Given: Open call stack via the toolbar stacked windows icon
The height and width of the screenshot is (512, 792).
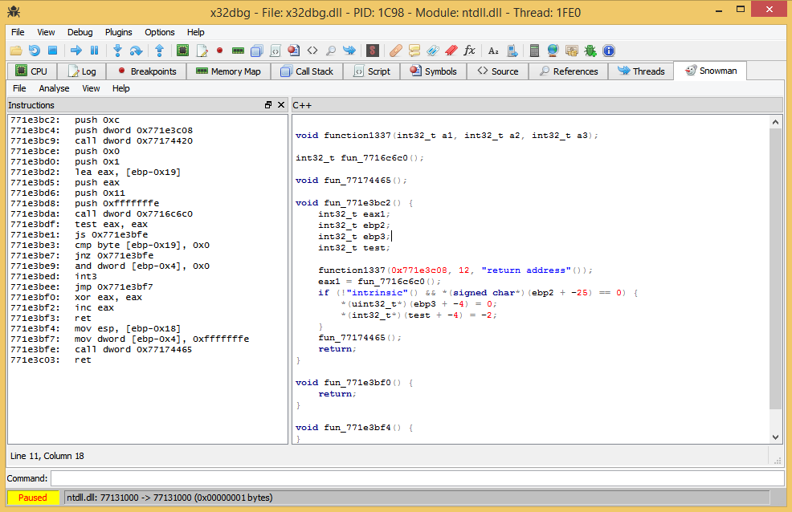Looking at the screenshot, I should pos(256,51).
